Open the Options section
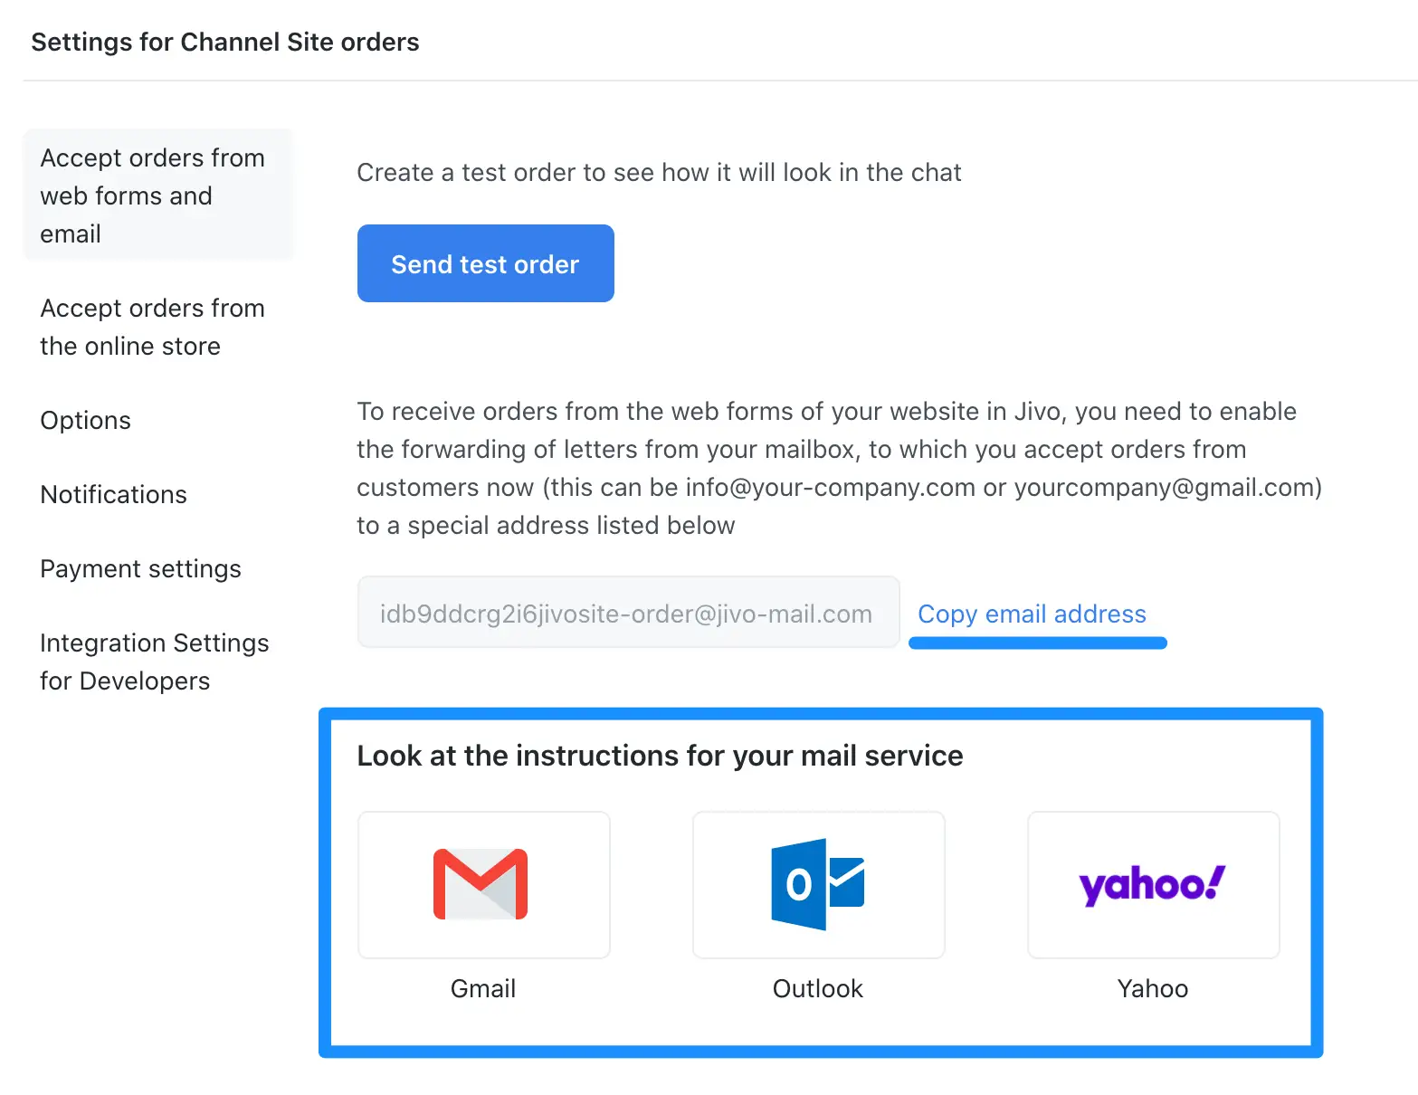The image size is (1418, 1095). (x=86, y=421)
